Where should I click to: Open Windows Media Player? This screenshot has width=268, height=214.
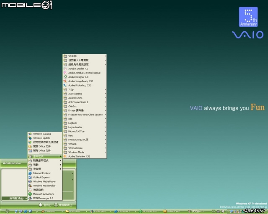coord(45,181)
